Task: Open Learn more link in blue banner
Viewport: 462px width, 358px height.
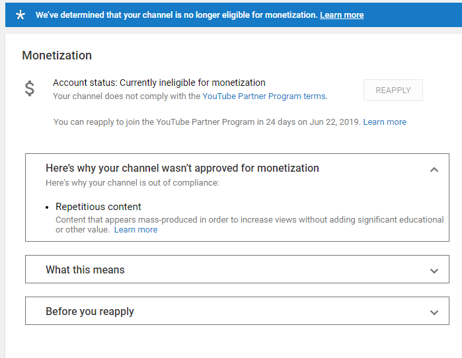Action: (x=342, y=15)
